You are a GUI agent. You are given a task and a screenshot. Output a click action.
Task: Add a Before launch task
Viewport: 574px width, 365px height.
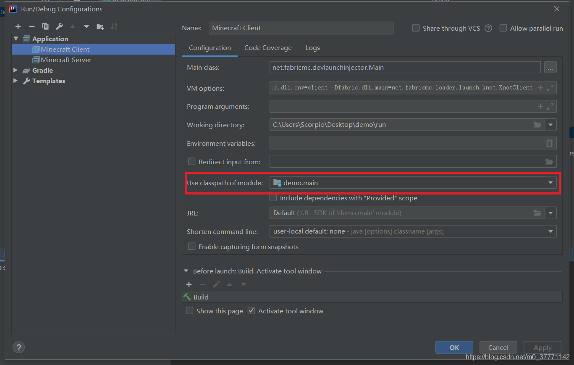(189, 284)
